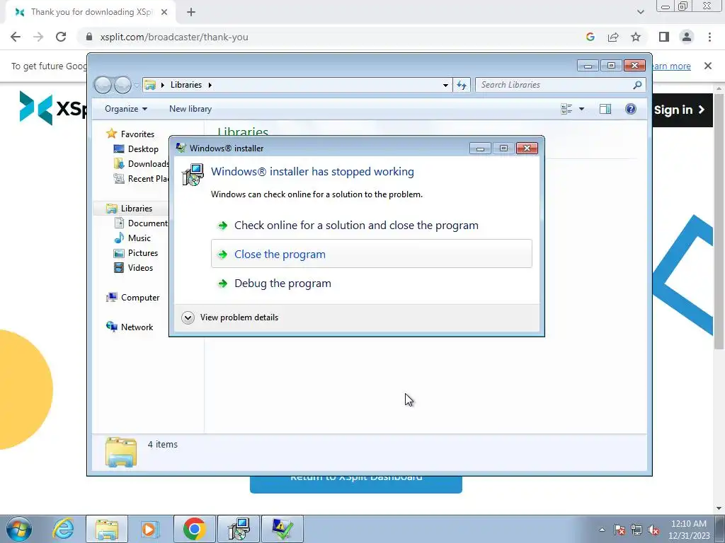Image resolution: width=725 pixels, height=543 pixels.
Task: Click Chrome icon in taskbar
Action: 194,529
